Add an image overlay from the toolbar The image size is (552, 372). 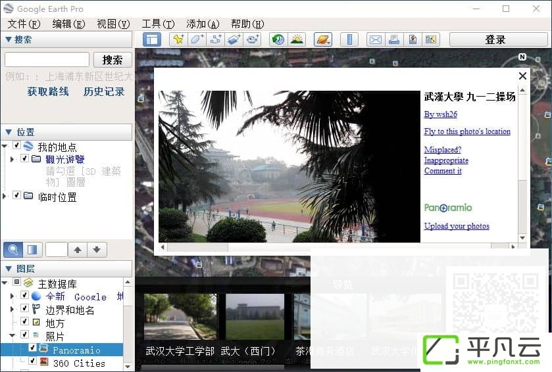click(x=234, y=39)
